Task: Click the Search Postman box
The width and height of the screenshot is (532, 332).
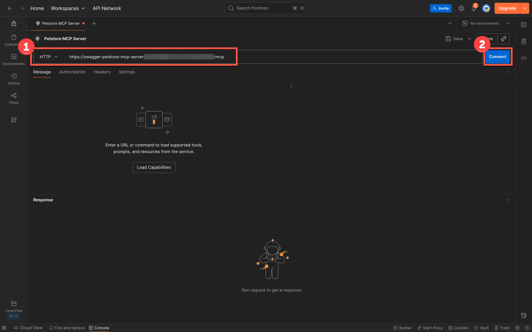Action: click(x=267, y=8)
